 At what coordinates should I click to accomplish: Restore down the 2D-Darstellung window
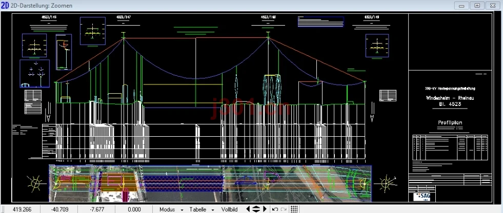[x=477, y=6]
